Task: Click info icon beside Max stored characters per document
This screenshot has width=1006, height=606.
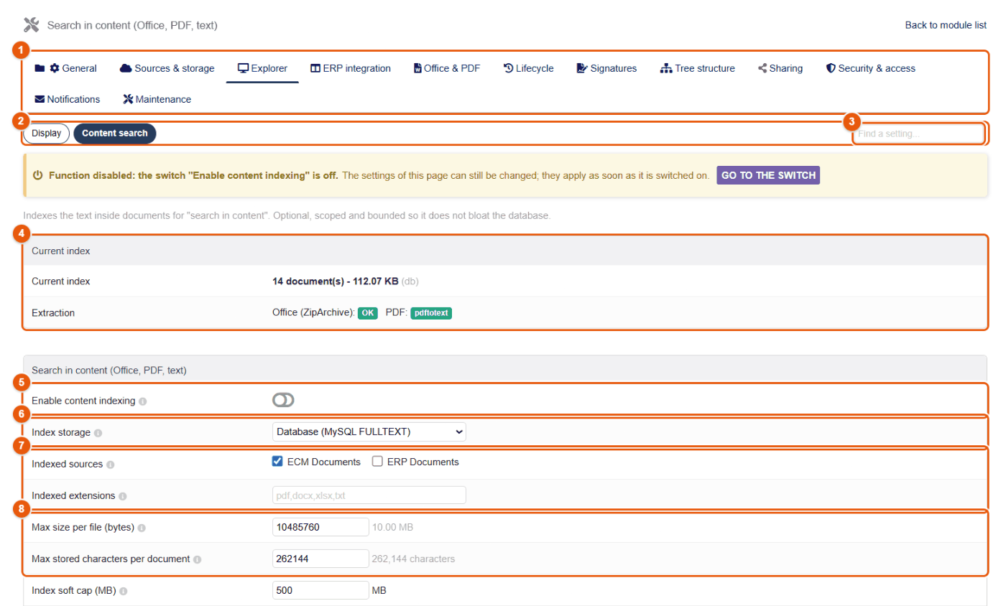Action: coord(197,559)
